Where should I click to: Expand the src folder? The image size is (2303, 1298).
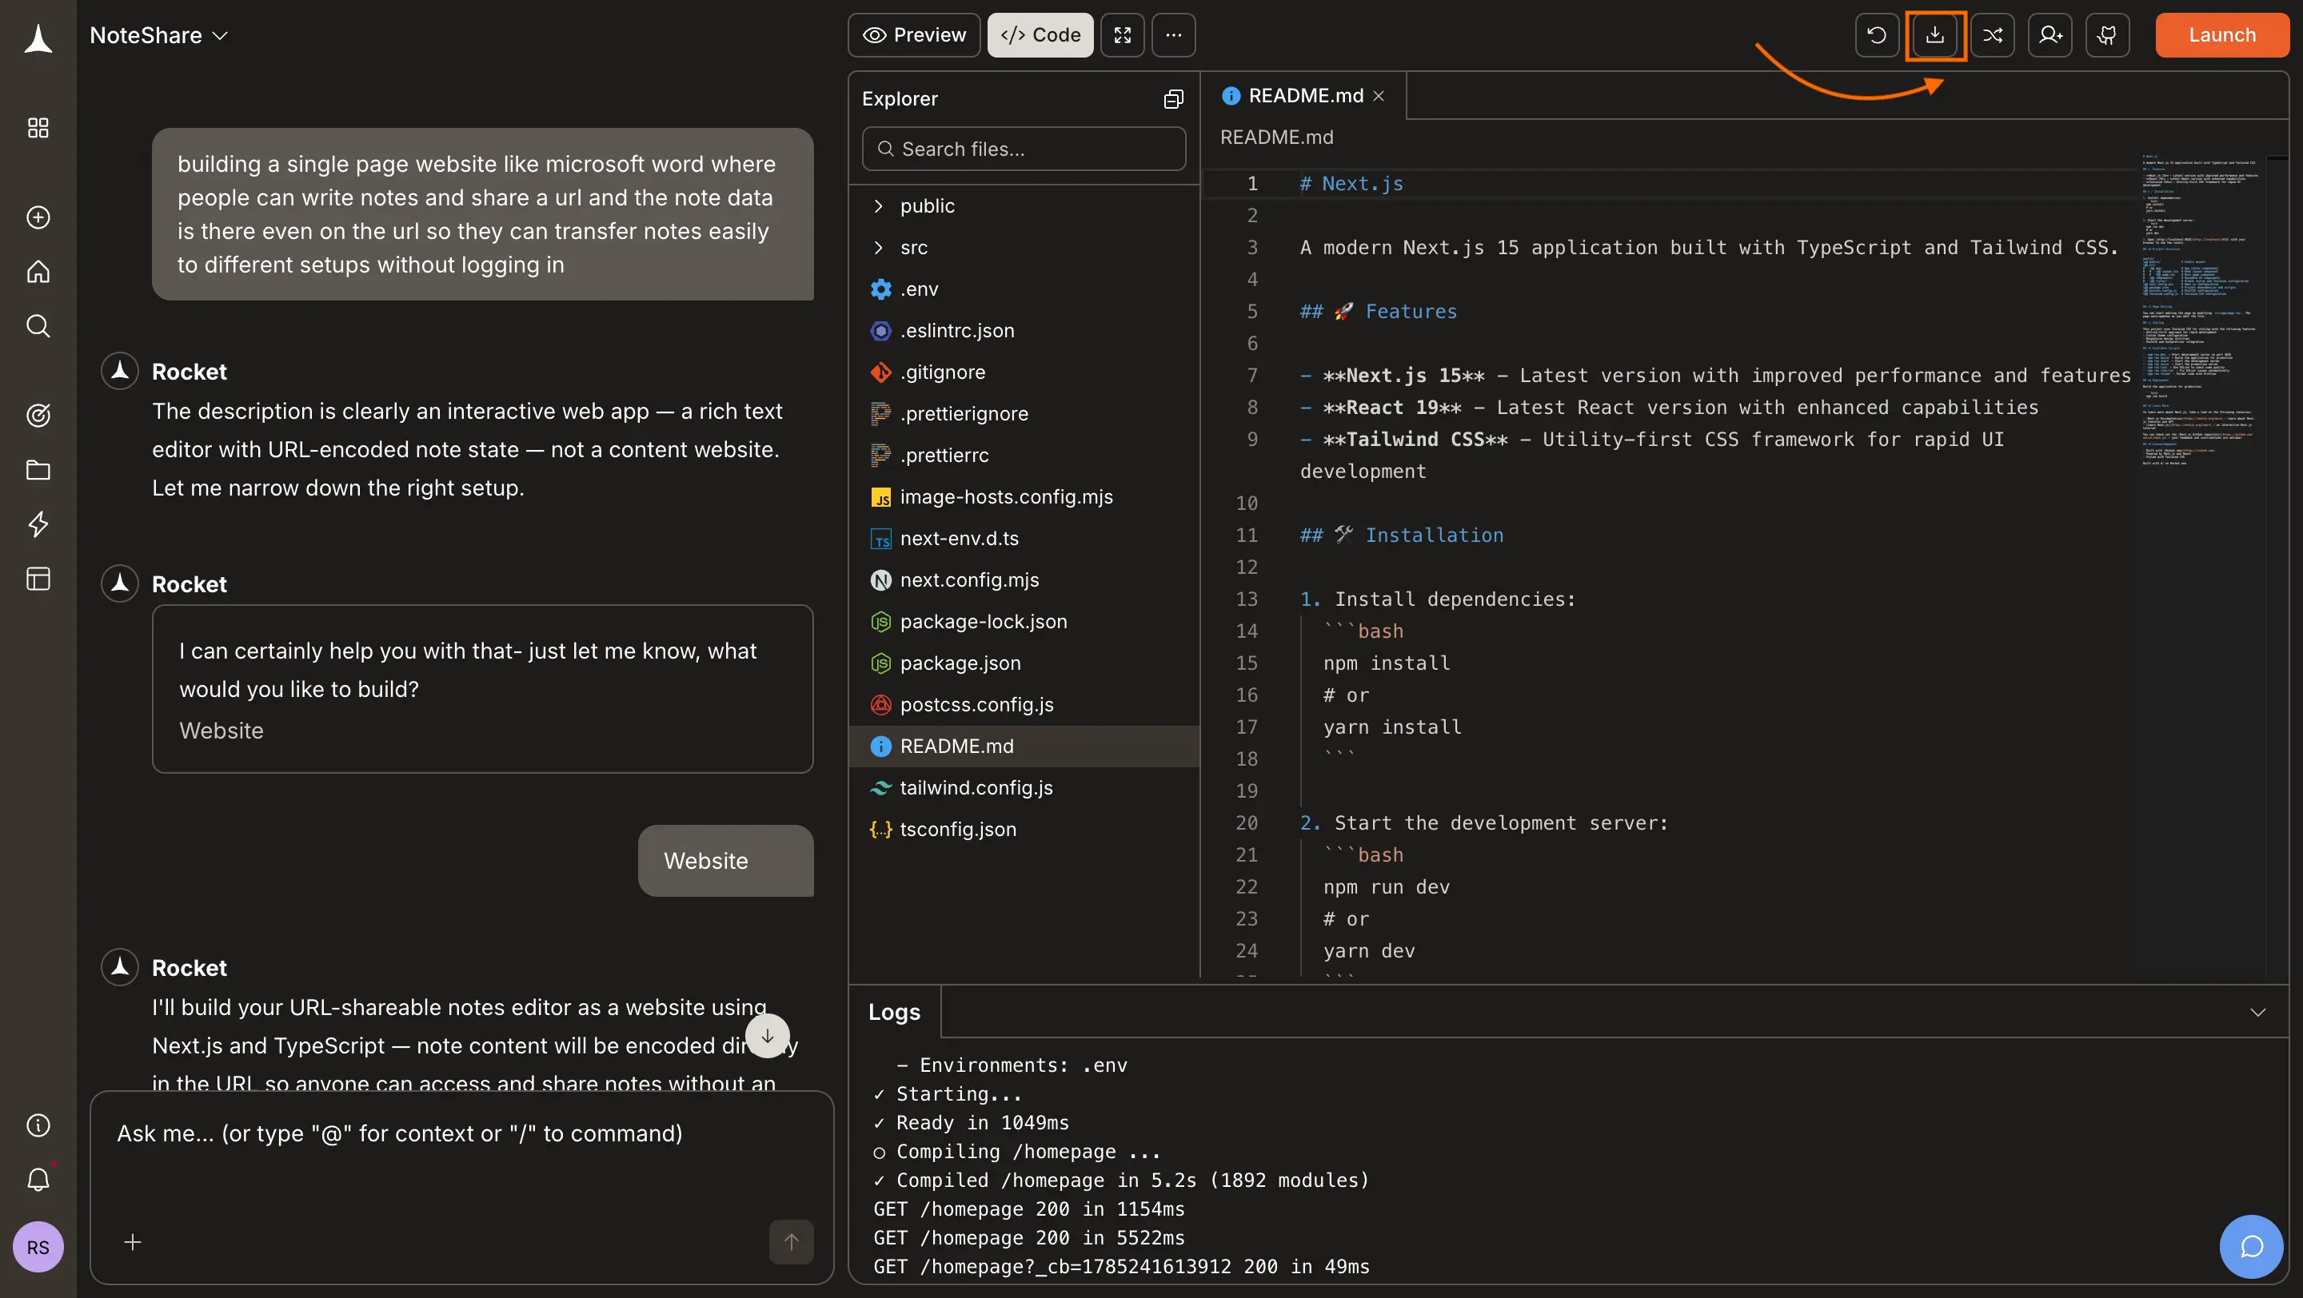(x=1024, y=248)
